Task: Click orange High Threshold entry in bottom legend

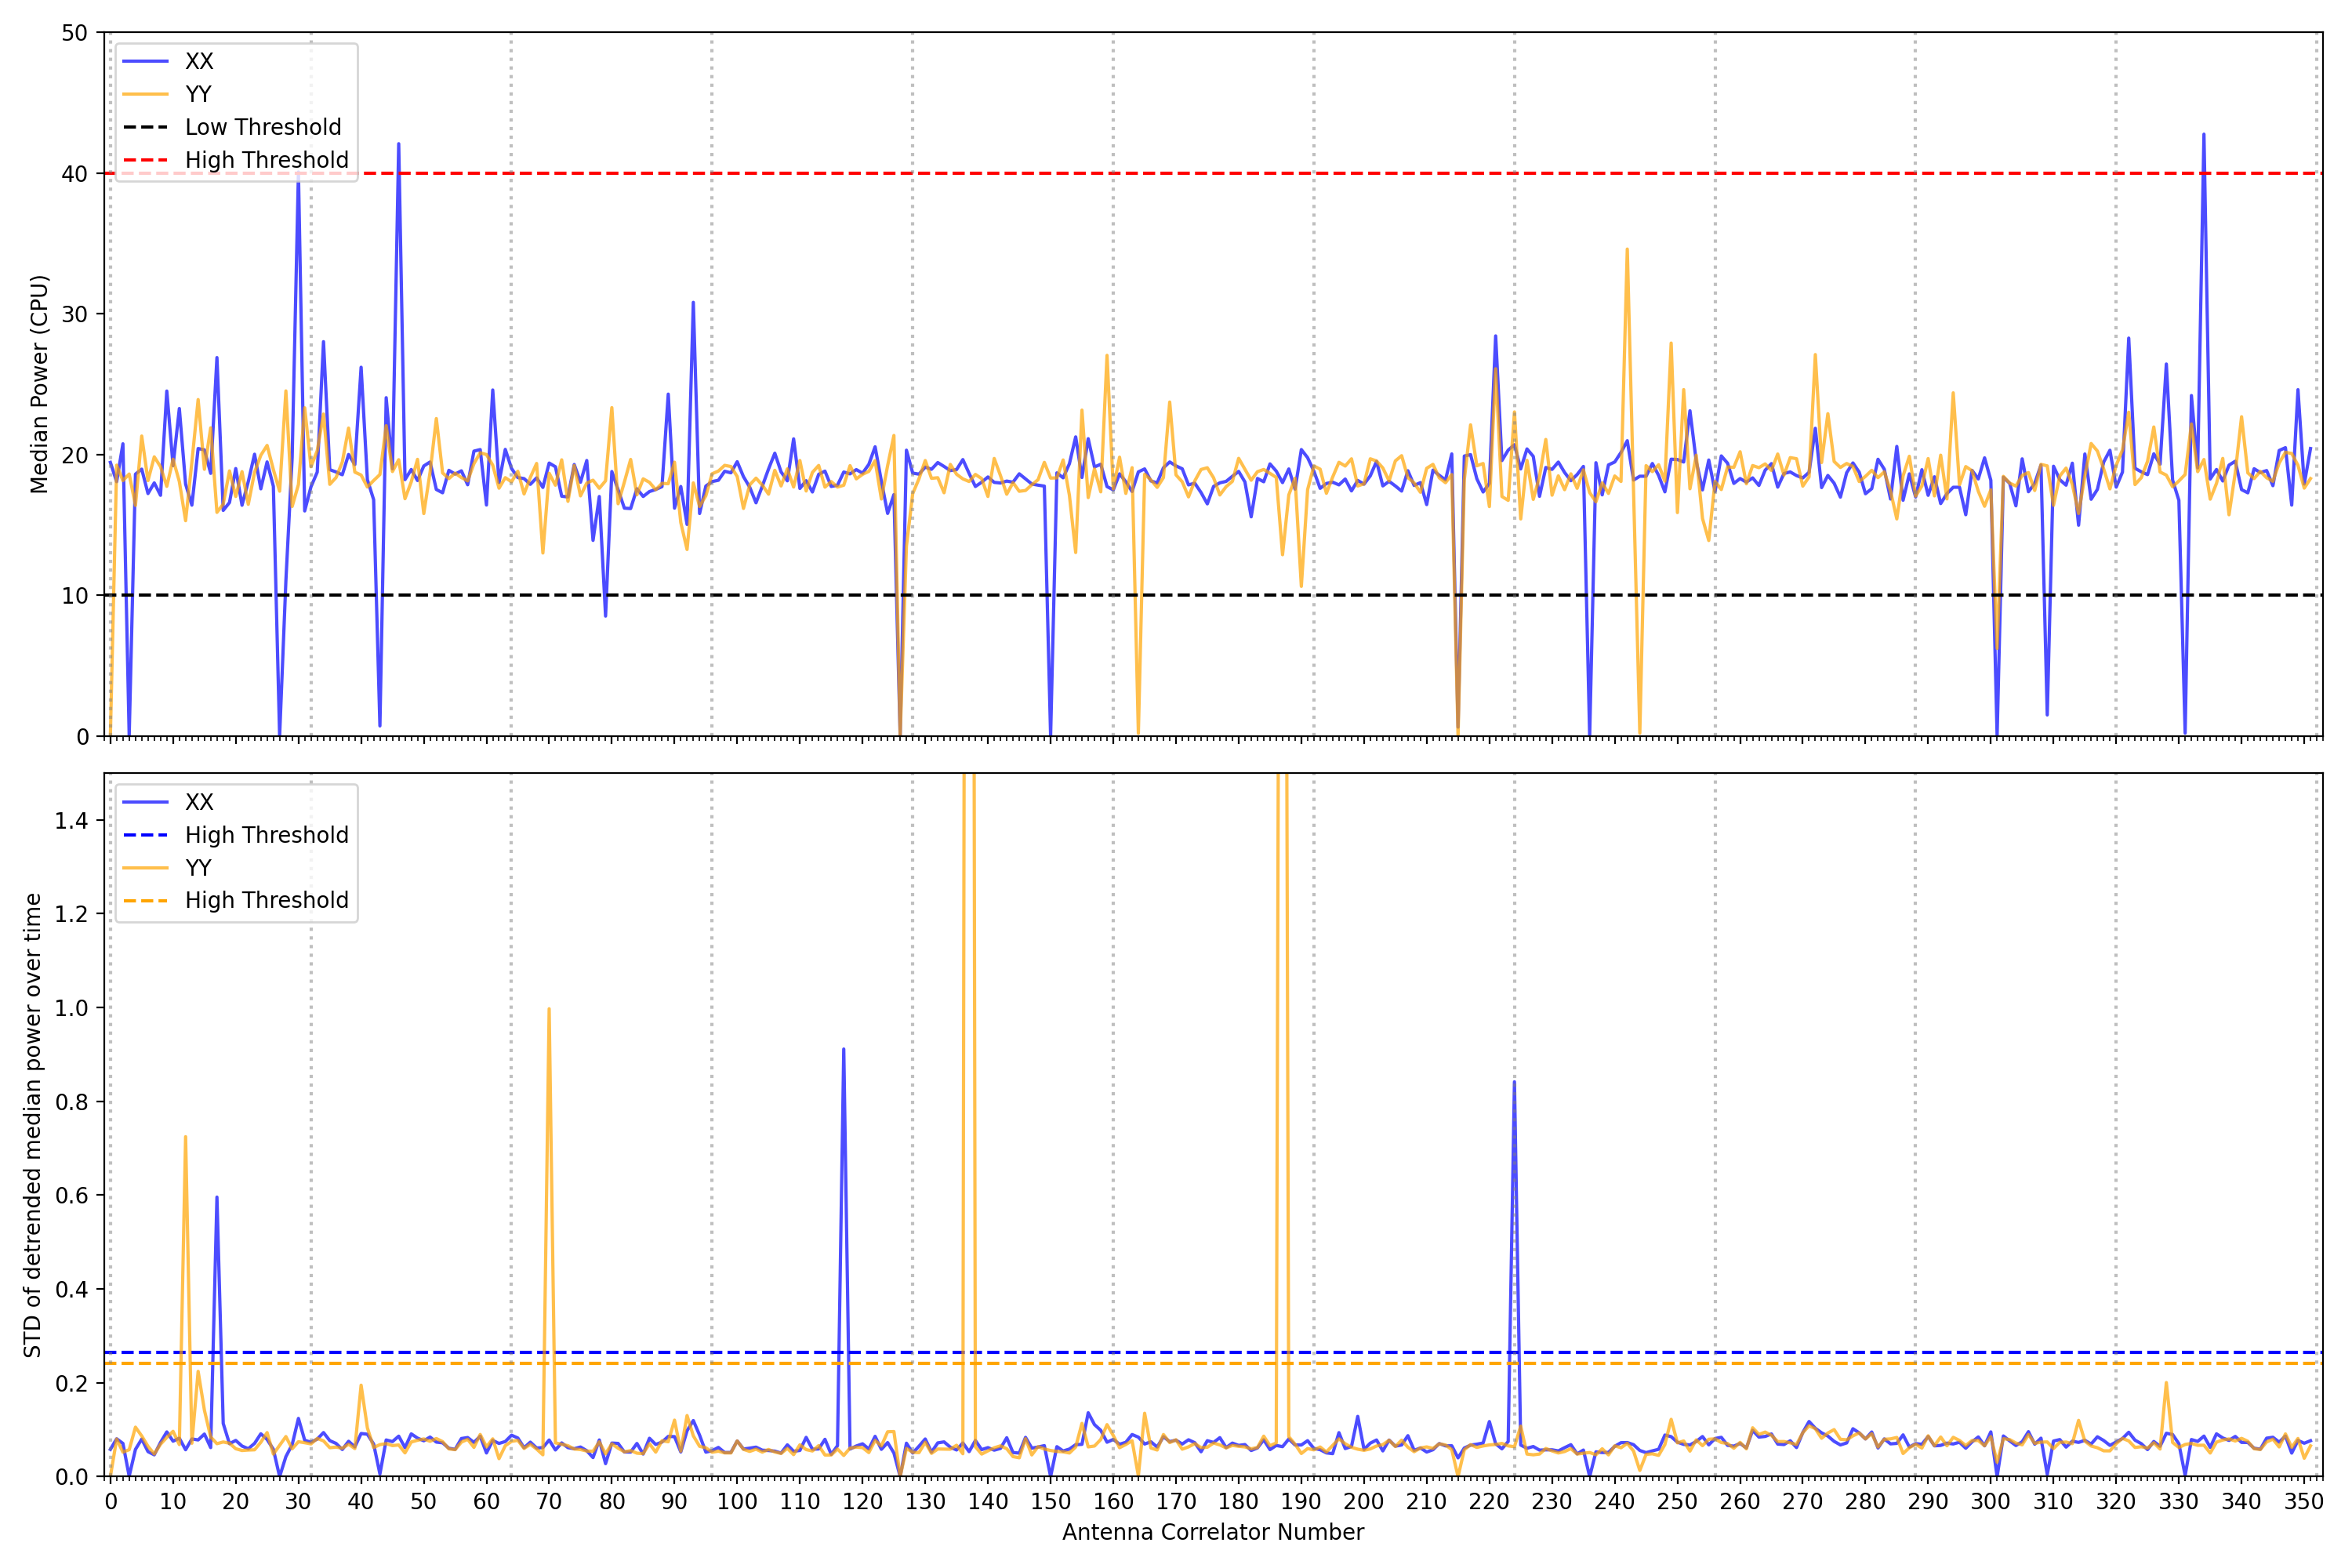Action: [x=266, y=900]
